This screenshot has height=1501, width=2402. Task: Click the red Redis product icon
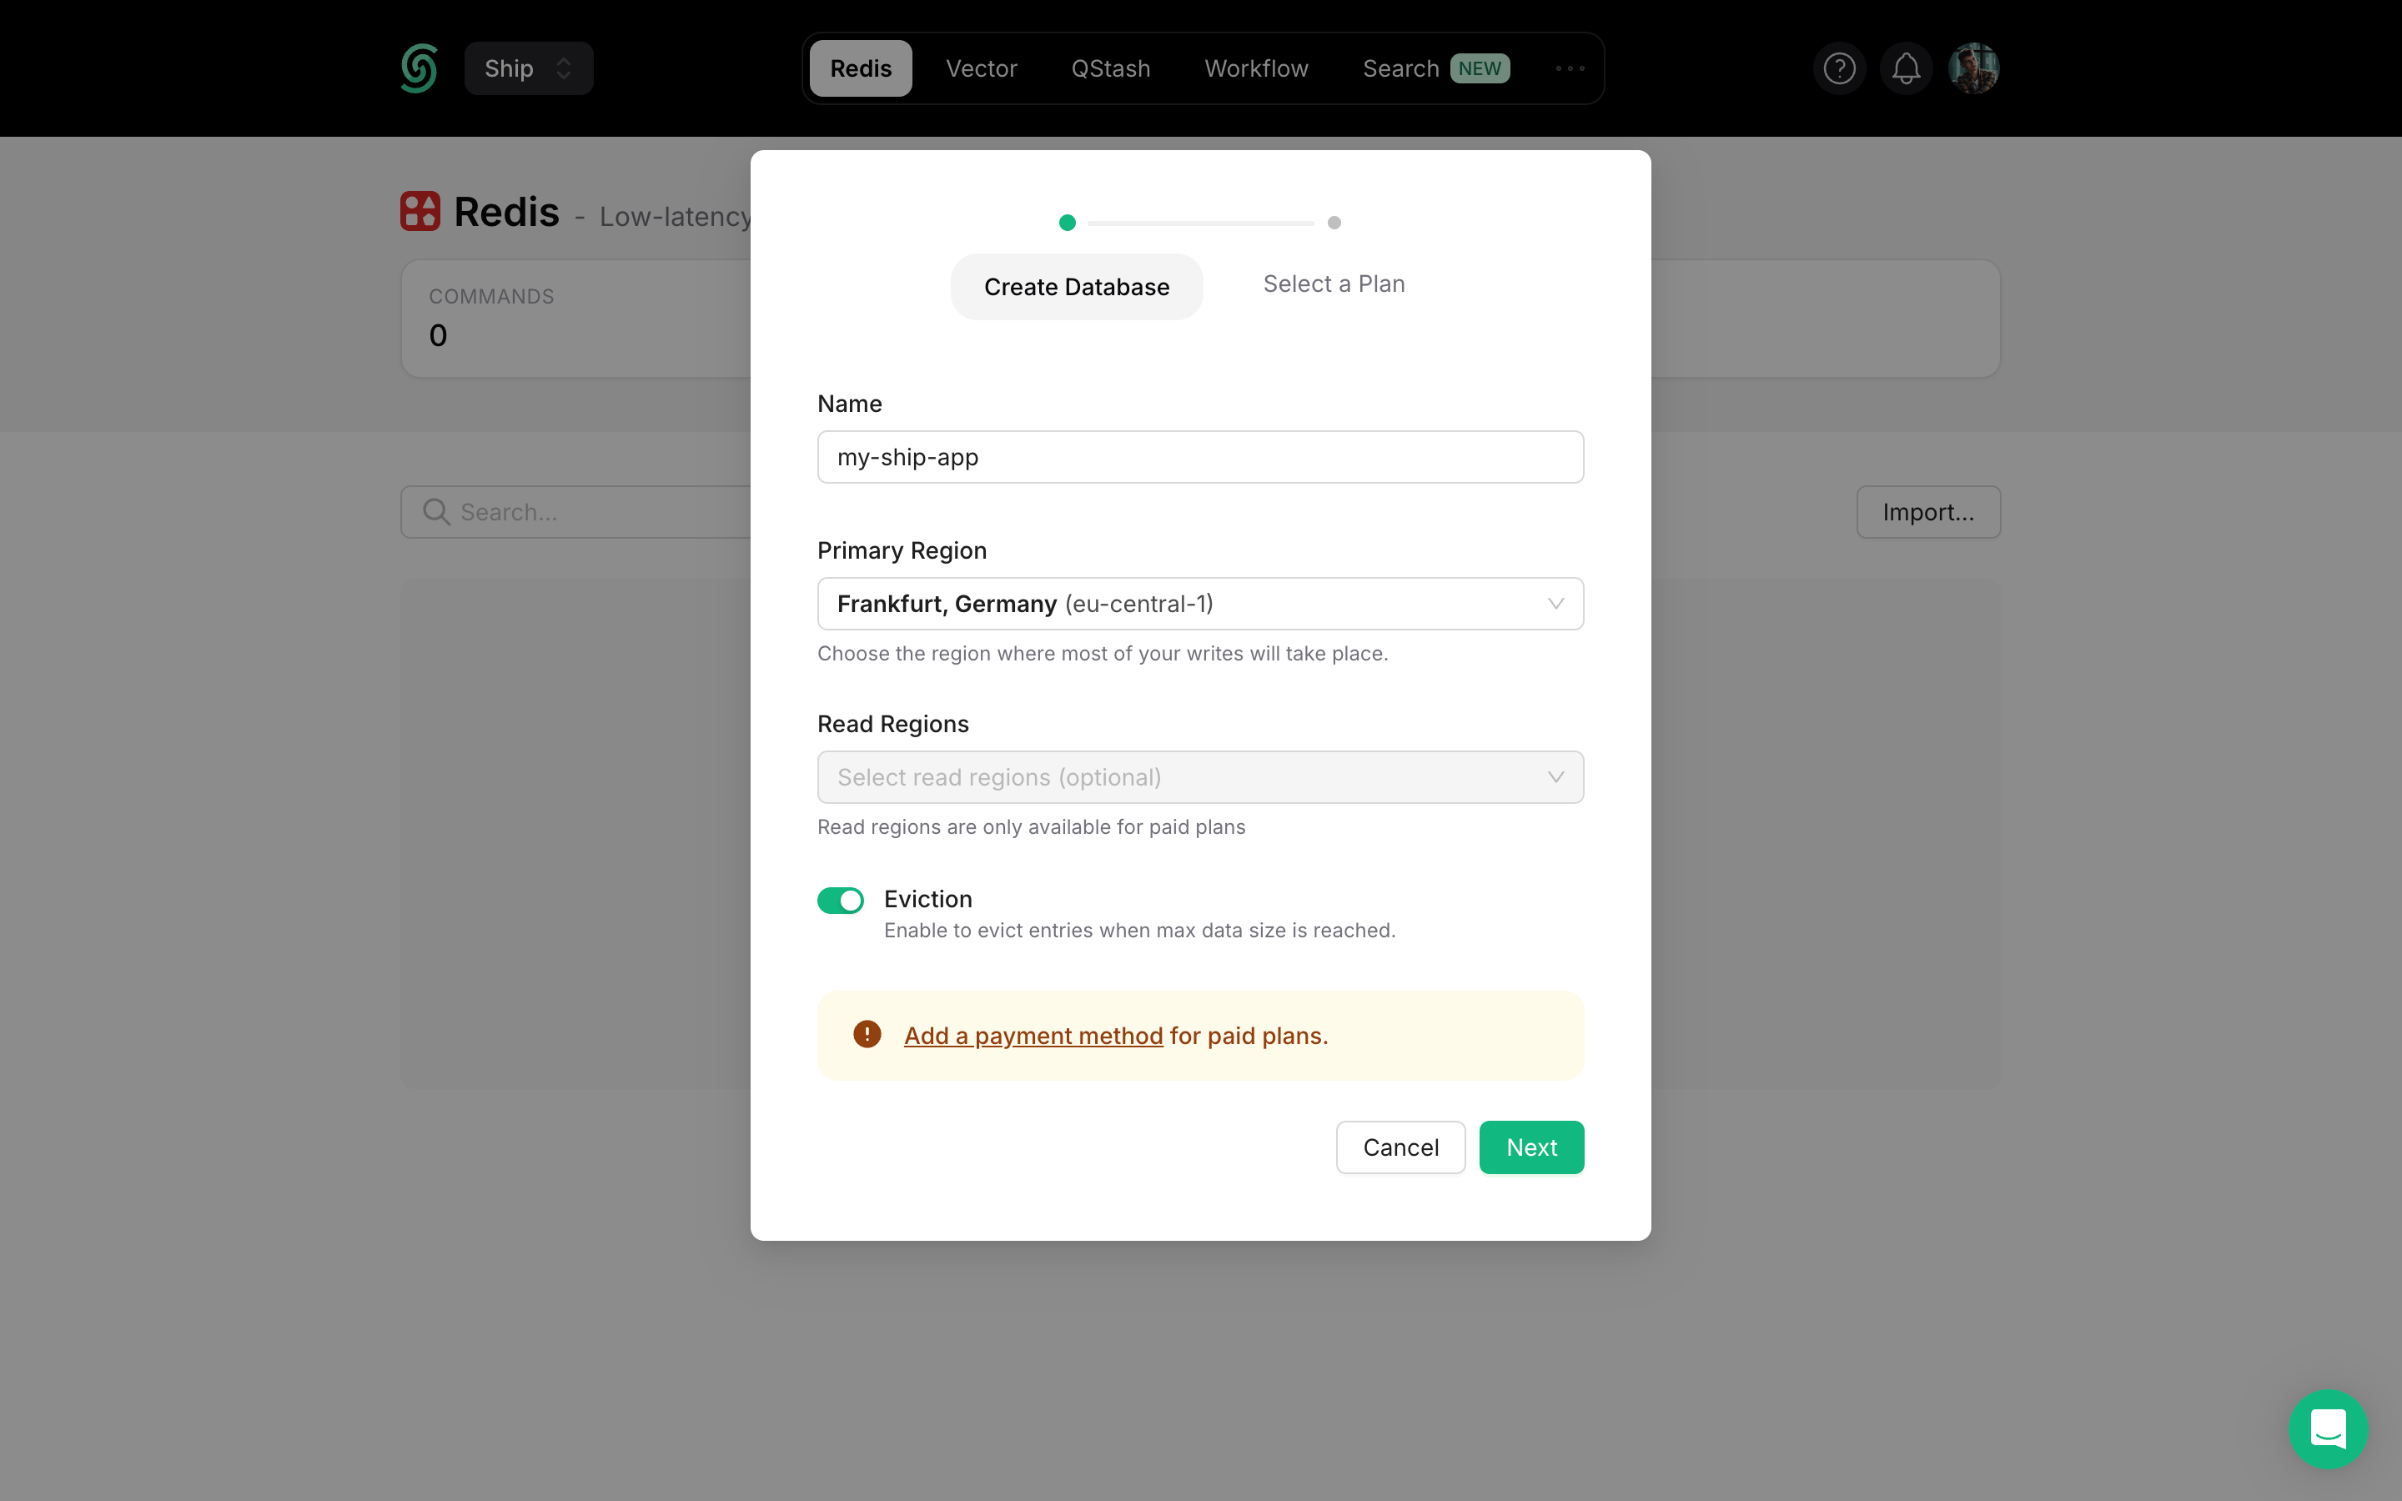click(x=420, y=210)
